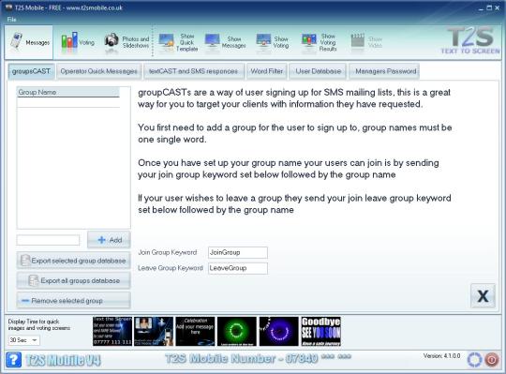Switch to Operator Quick Messages tab

click(98, 71)
